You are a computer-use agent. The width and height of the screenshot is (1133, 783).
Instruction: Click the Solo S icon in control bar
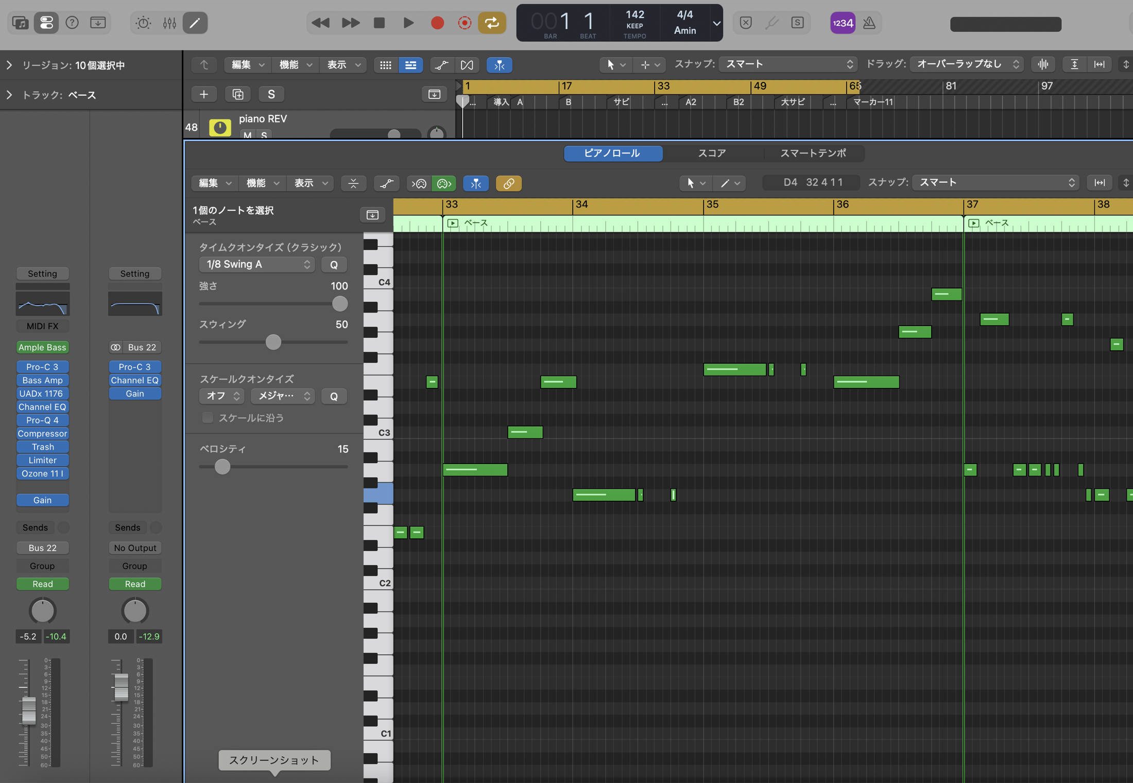pos(797,23)
